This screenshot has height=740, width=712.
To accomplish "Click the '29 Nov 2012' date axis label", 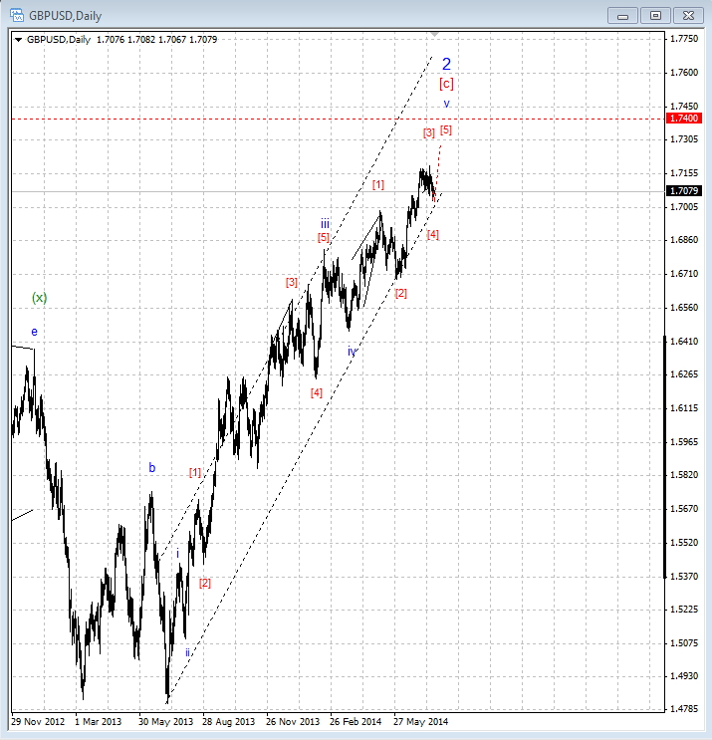I will [38, 722].
